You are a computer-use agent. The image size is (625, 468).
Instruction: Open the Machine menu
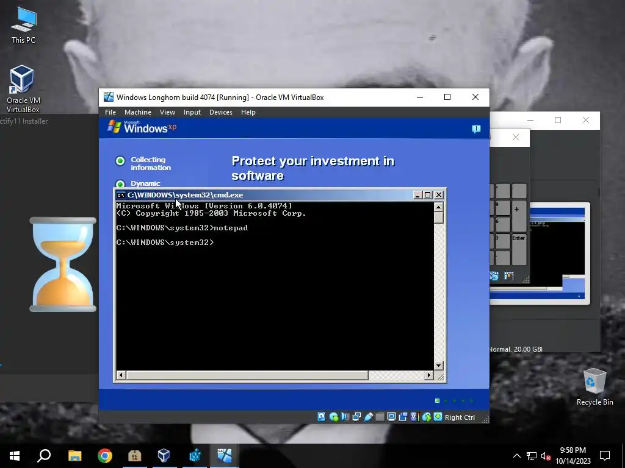point(137,112)
